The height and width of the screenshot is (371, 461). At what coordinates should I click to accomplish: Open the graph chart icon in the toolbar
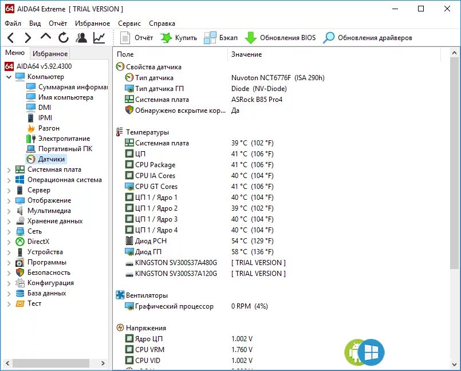tap(99, 38)
